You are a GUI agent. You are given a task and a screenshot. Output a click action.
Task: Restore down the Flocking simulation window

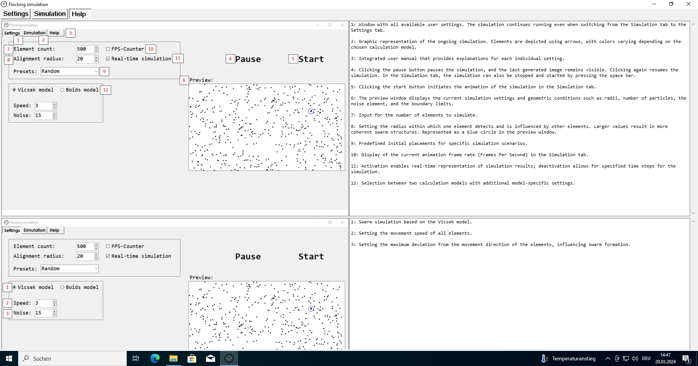(x=671, y=4)
